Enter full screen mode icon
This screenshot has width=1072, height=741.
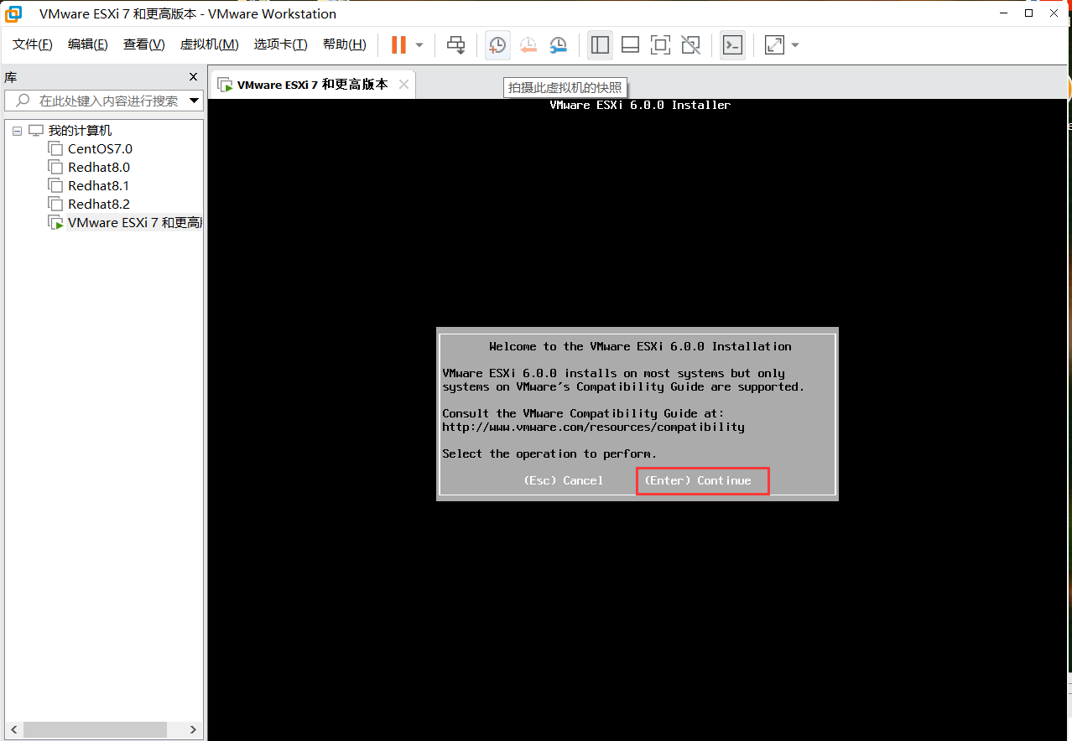(x=660, y=45)
